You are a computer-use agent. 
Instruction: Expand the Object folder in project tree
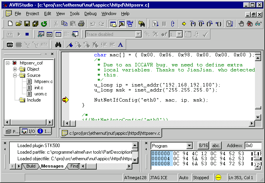click(x=15, y=69)
